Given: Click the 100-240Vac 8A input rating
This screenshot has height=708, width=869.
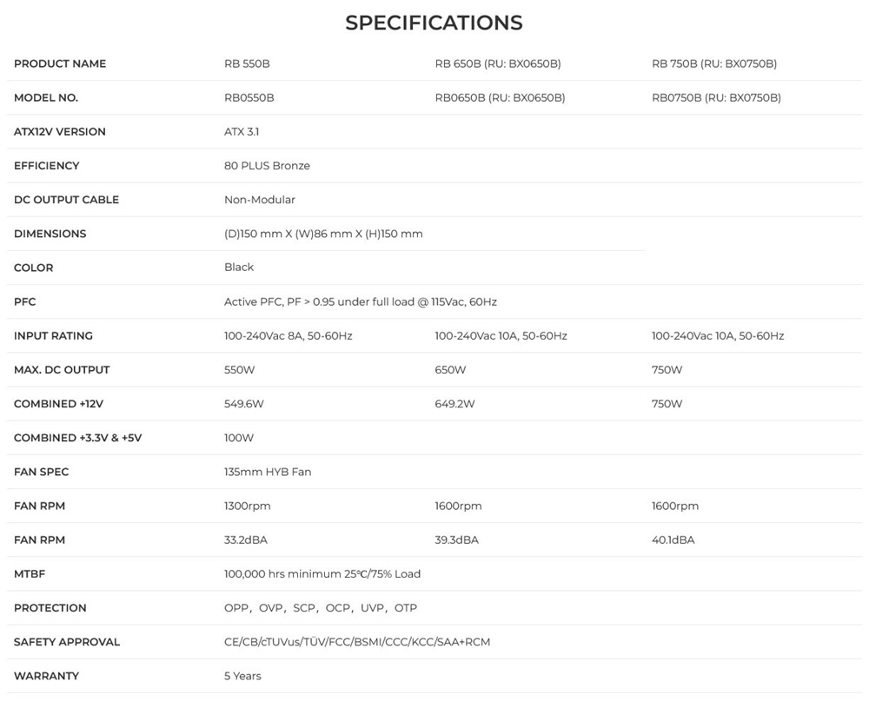Looking at the screenshot, I should (289, 335).
